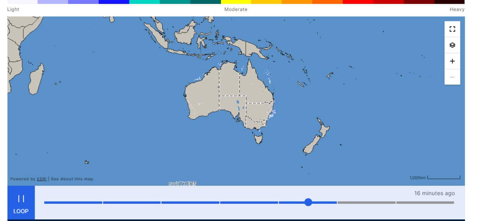Image resolution: width=481 pixels, height=221 pixels.
Task: Click the '16 minutes ago' timestamp
Action: click(x=434, y=193)
